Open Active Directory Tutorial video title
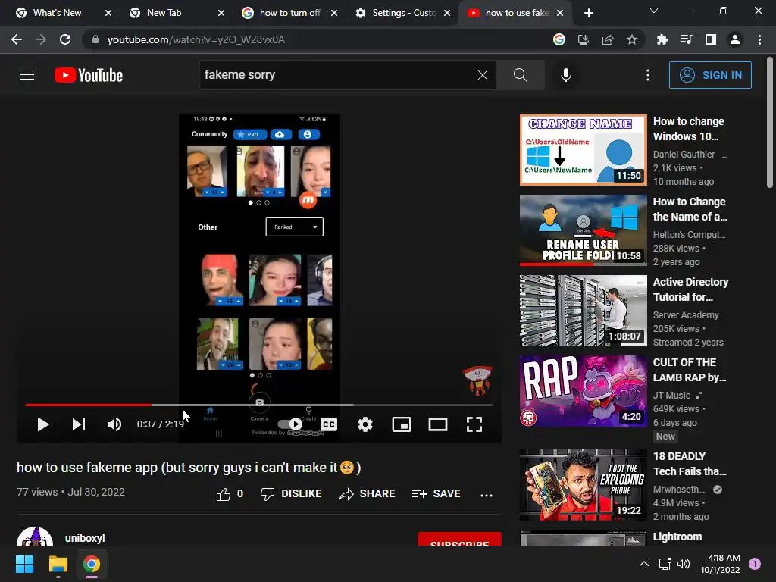This screenshot has width=776, height=582. coord(690,289)
